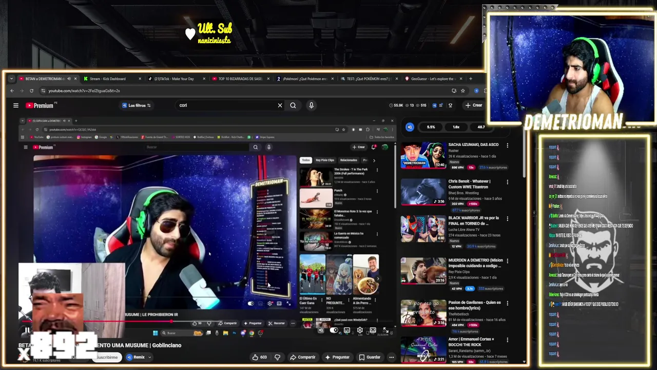
Task: Click the '48.7' stat pill
Action: (481, 127)
